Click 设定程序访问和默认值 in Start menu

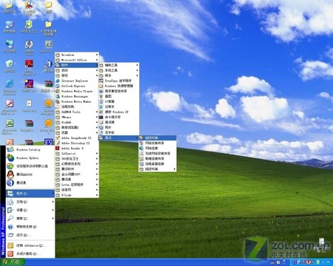pos(31,166)
